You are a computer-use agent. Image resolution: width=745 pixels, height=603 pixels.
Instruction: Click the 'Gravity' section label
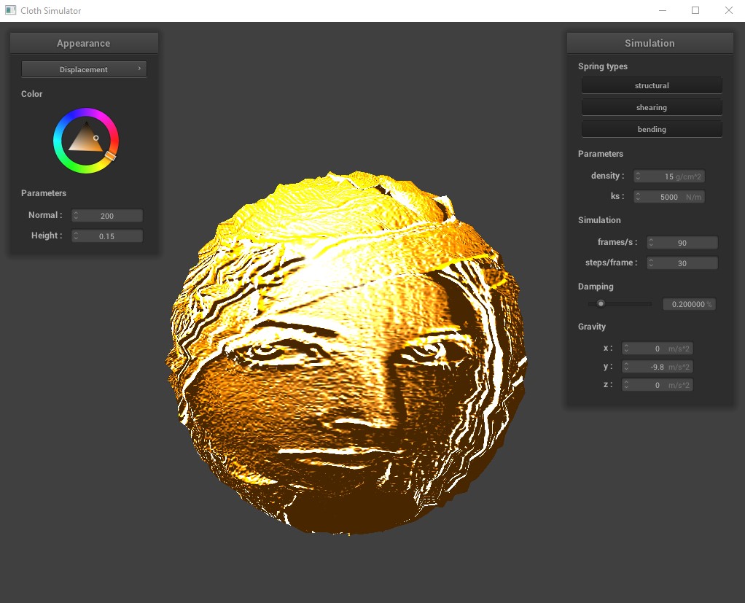(x=591, y=327)
